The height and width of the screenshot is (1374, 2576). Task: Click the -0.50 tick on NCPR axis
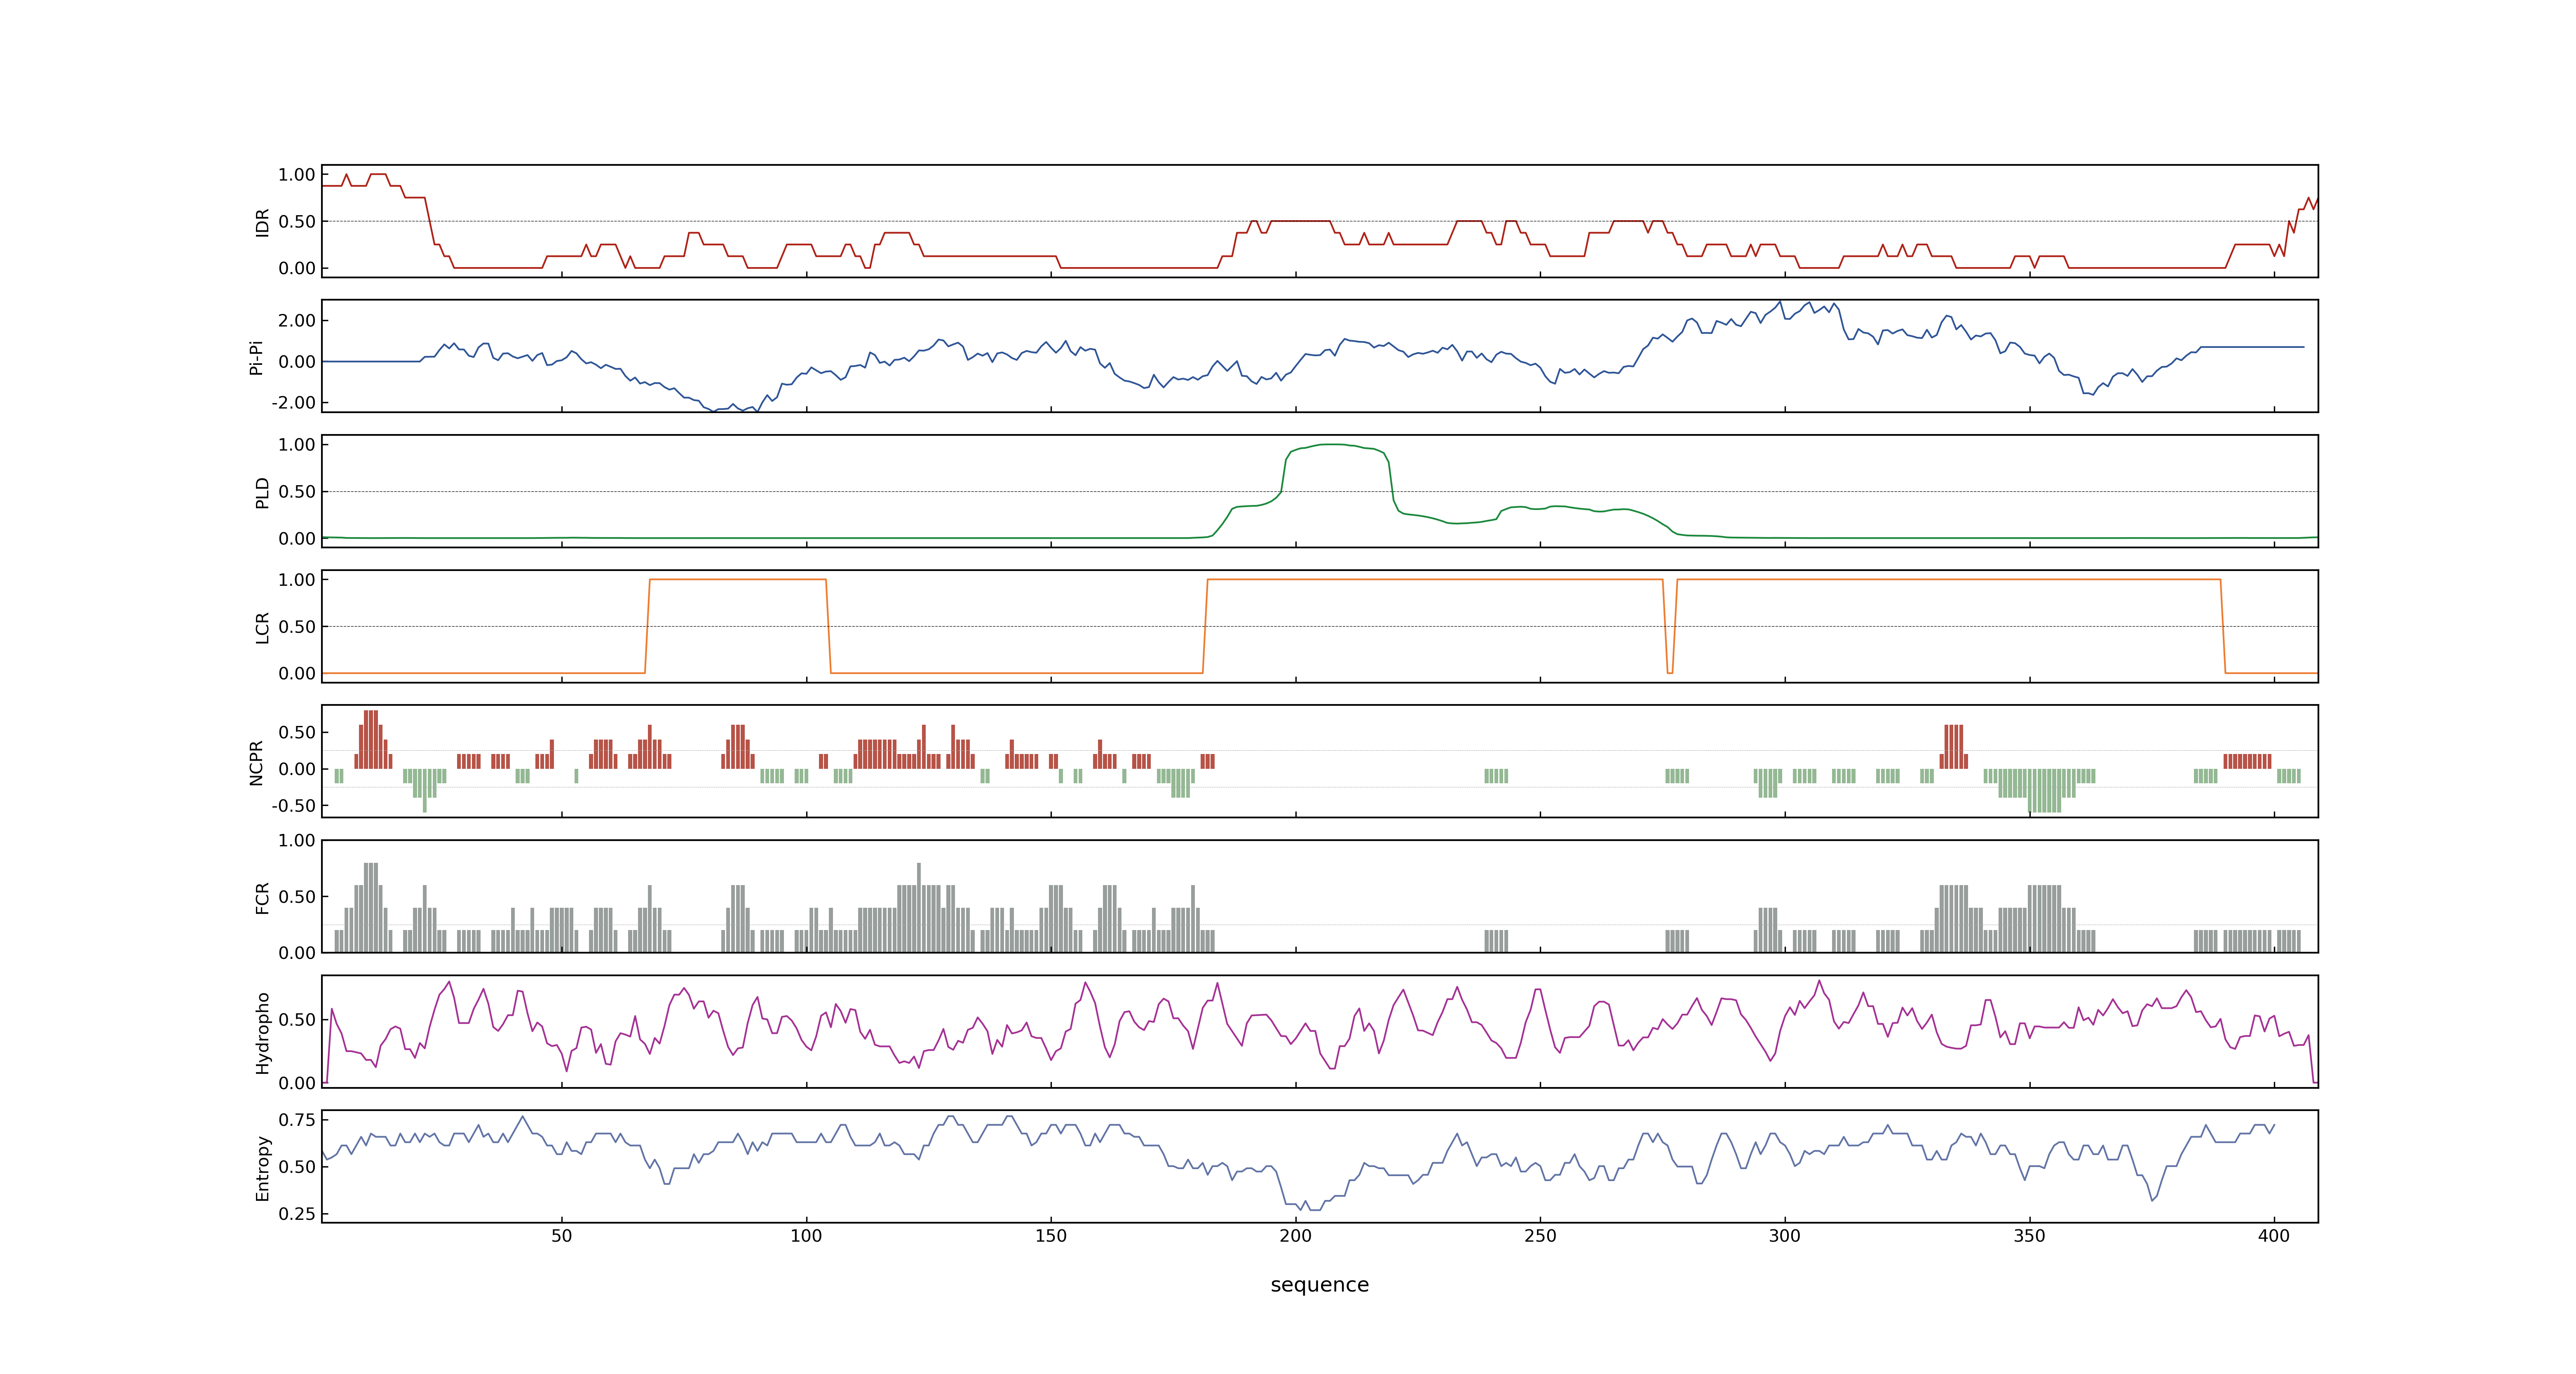(x=293, y=806)
